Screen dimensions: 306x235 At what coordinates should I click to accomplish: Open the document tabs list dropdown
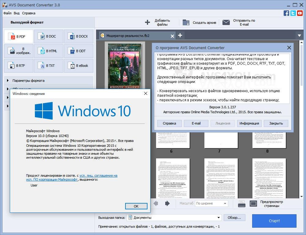(299, 35)
